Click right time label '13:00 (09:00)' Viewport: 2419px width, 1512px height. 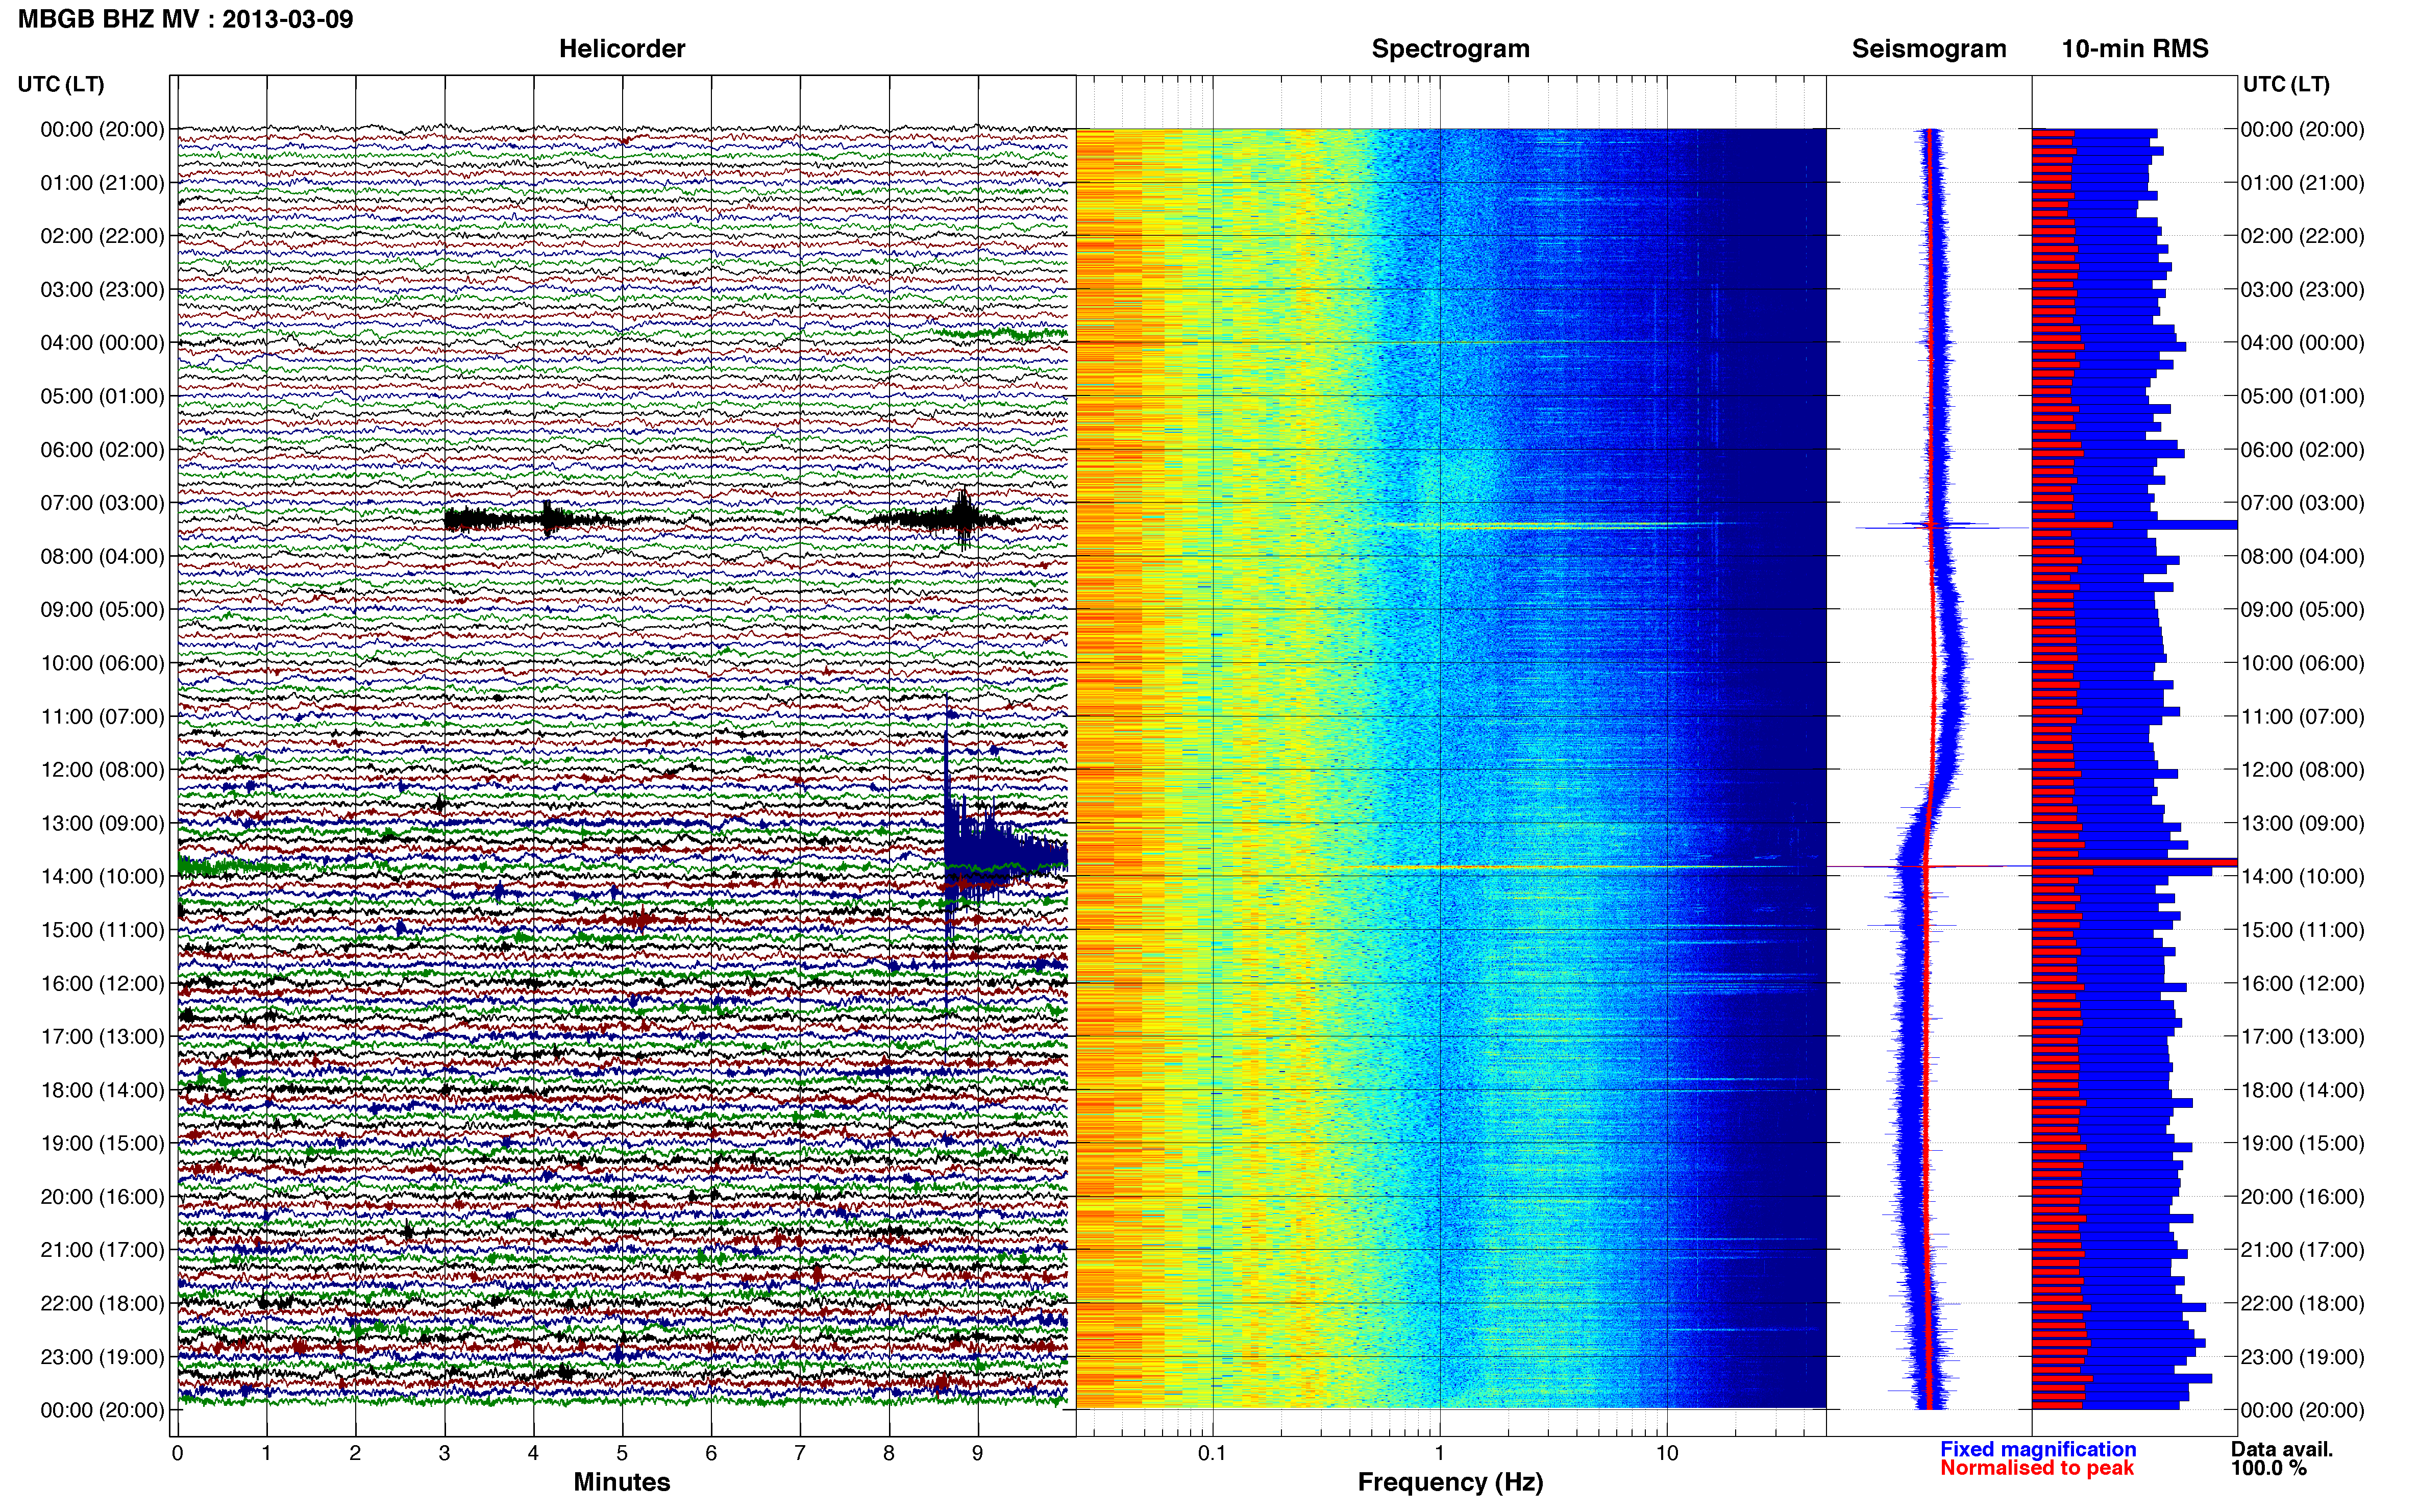(2302, 823)
